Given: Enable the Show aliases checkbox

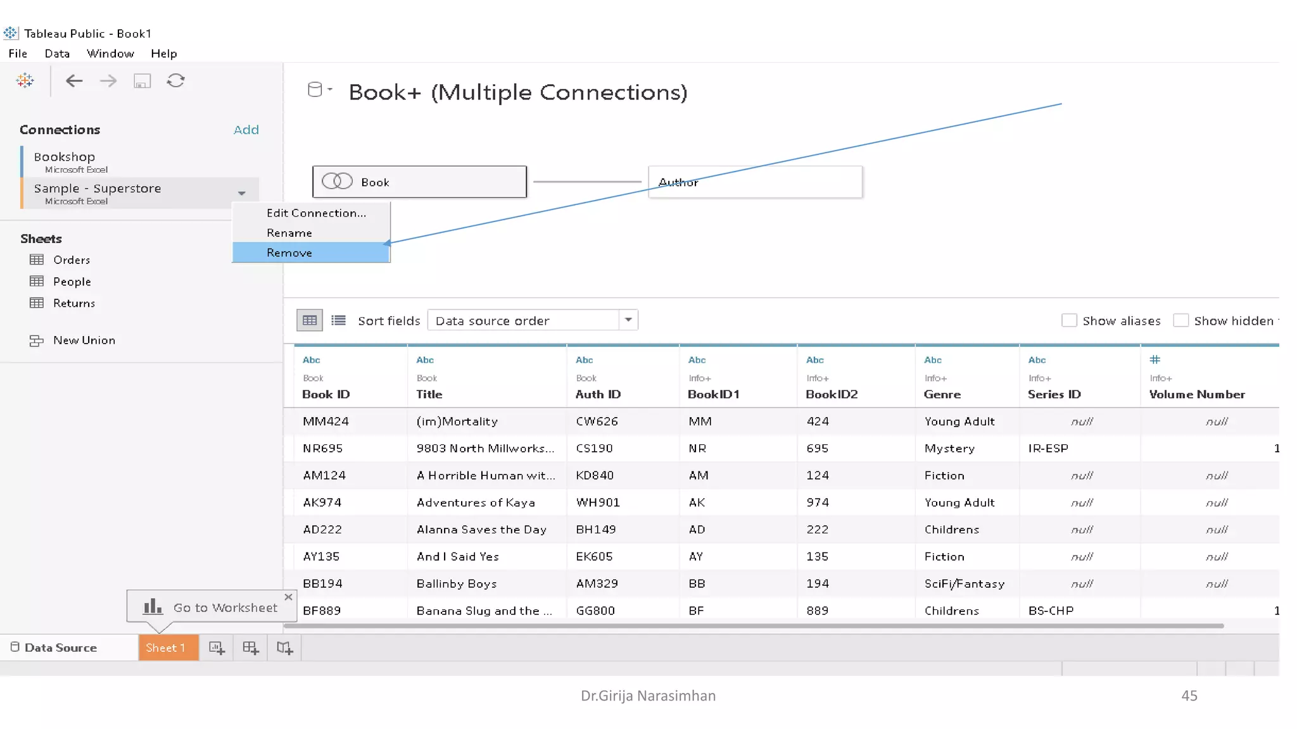Looking at the screenshot, I should pos(1069,321).
